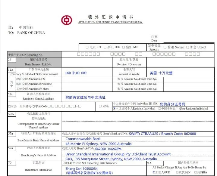217x176 pixels.
Task: Click the Amount of Others empty field
Action: click(x=87, y=89)
